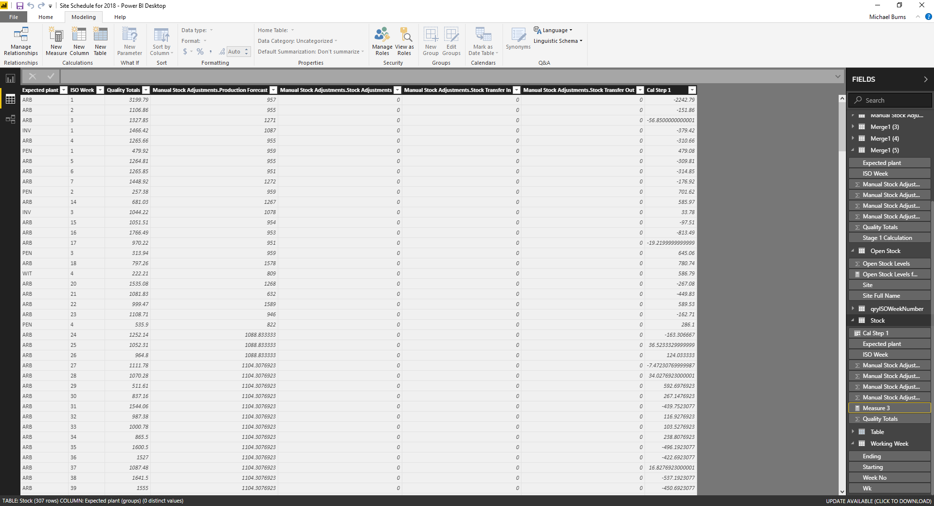Open Quality Totals column filter dropdown
This screenshot has width=934, height=506.
[x=146, y=90]
